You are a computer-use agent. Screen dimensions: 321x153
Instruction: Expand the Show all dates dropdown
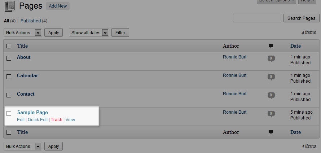pos(89,33)
